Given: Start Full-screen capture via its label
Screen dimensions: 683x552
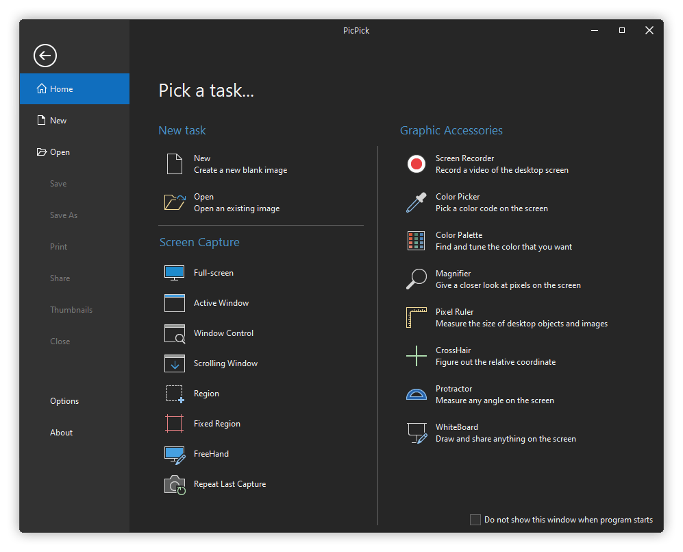Looking at the screenshot, I should coord(214,273).
